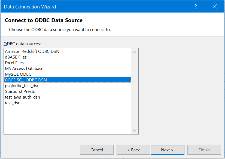The image size is (225, 159).
Task: Click the list scroll down arrow
Action: click(135, 130)
